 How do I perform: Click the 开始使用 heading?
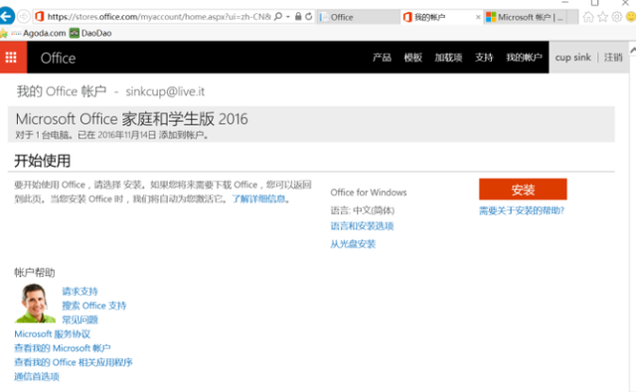(42, 161)
